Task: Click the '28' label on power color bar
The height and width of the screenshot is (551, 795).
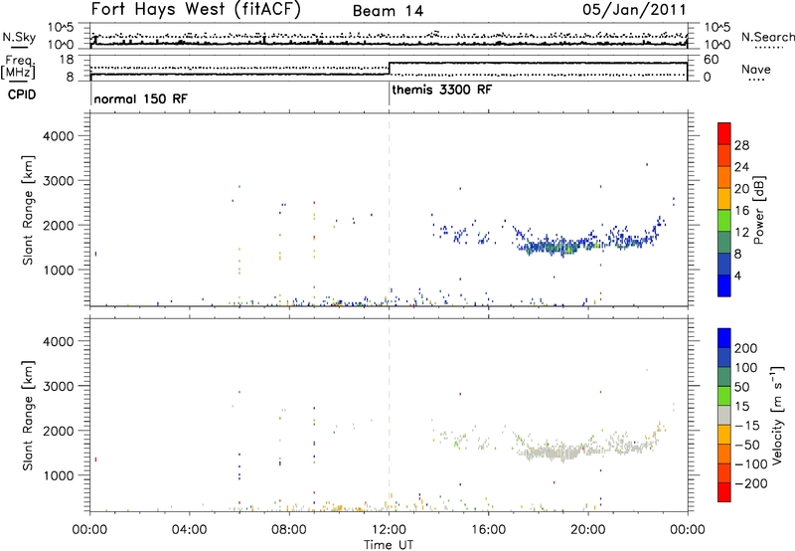Action: [741, 145]
